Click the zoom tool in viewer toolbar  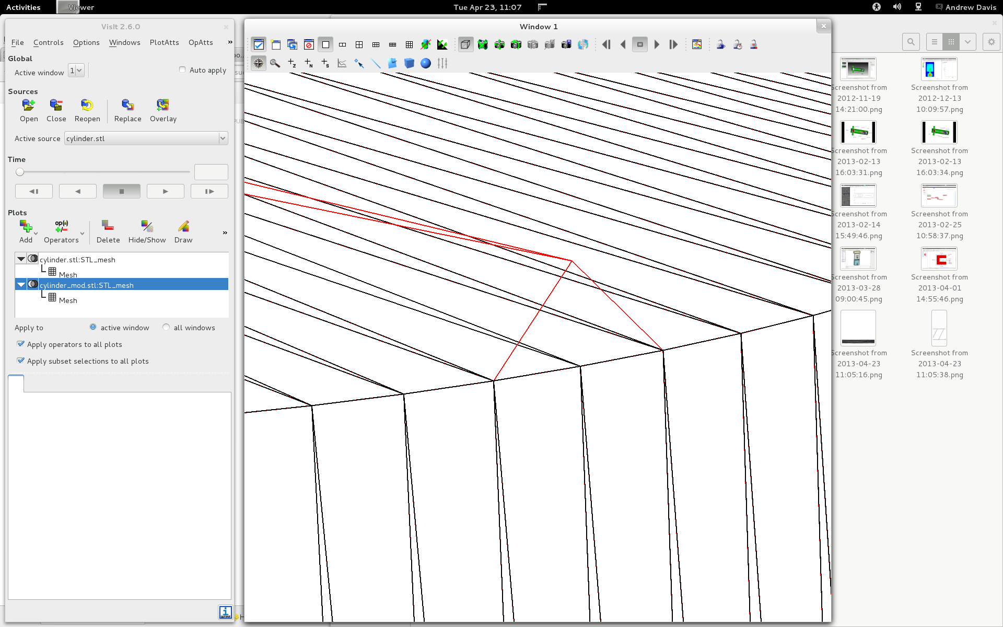click(x=275, y=63)
